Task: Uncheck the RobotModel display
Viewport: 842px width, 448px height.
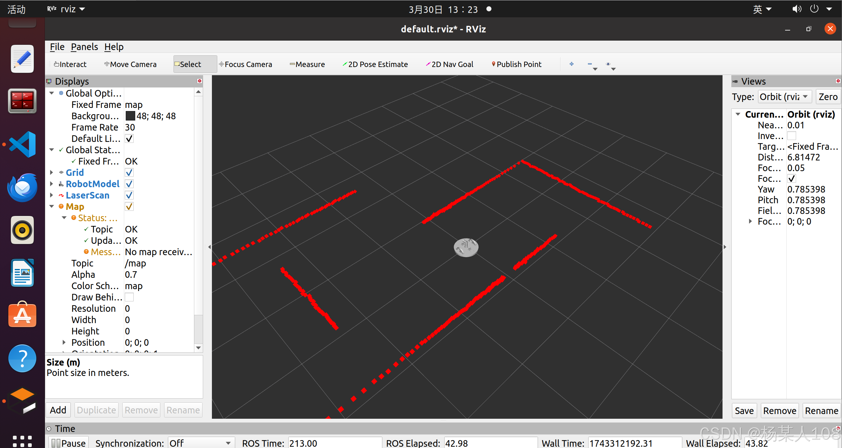Action: click(x=129, y=184)
